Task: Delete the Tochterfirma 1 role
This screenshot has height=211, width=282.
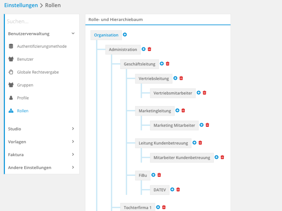Action: pos(164,207)
